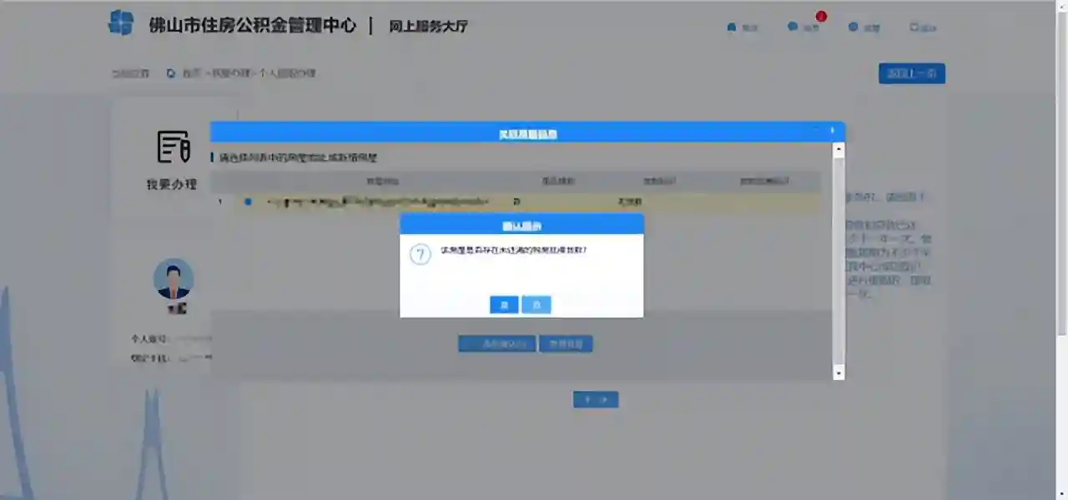Viewport: 1068px width, 500px height.
Task: Click the housing fund center logo
Action: coord(121,22)
